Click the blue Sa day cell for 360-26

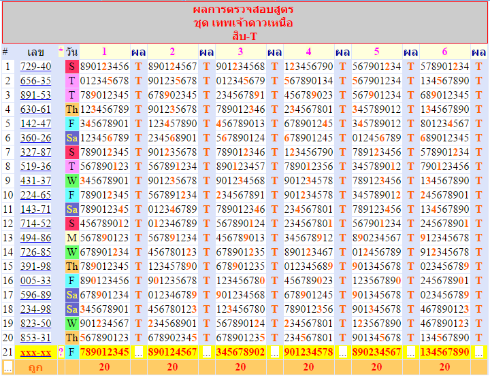click(72, 138)
